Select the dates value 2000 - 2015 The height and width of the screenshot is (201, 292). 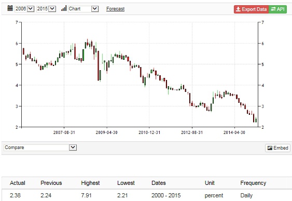pyautogui.click(x=166, y=195)
